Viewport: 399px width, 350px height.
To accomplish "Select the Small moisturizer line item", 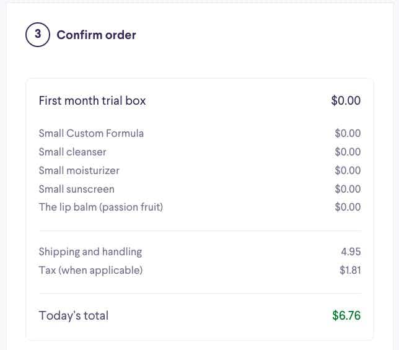I will tap(79, 170).
